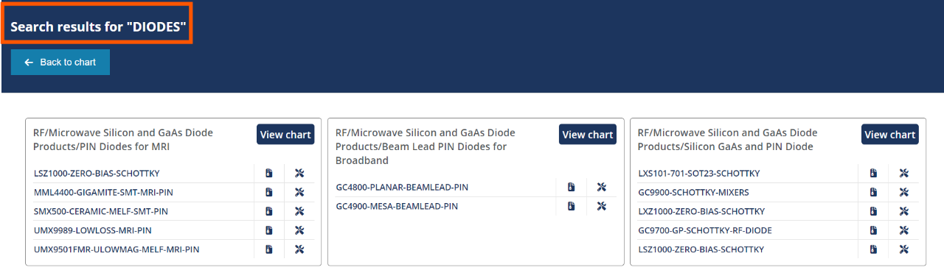Click tools icon for LXS101-701-SOT23-SCHOTTKY
The width and height of the screenshot is (944, 270).
(903, 174)
